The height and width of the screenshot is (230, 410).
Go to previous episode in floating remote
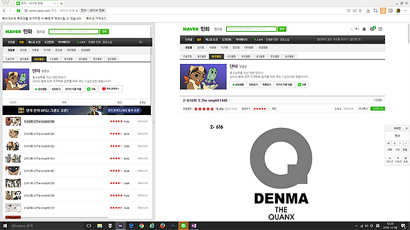click(394, 143)
